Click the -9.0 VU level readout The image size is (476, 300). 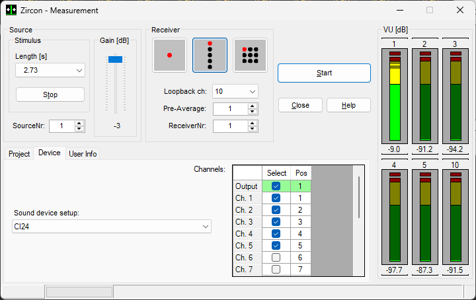click(394, 149)
